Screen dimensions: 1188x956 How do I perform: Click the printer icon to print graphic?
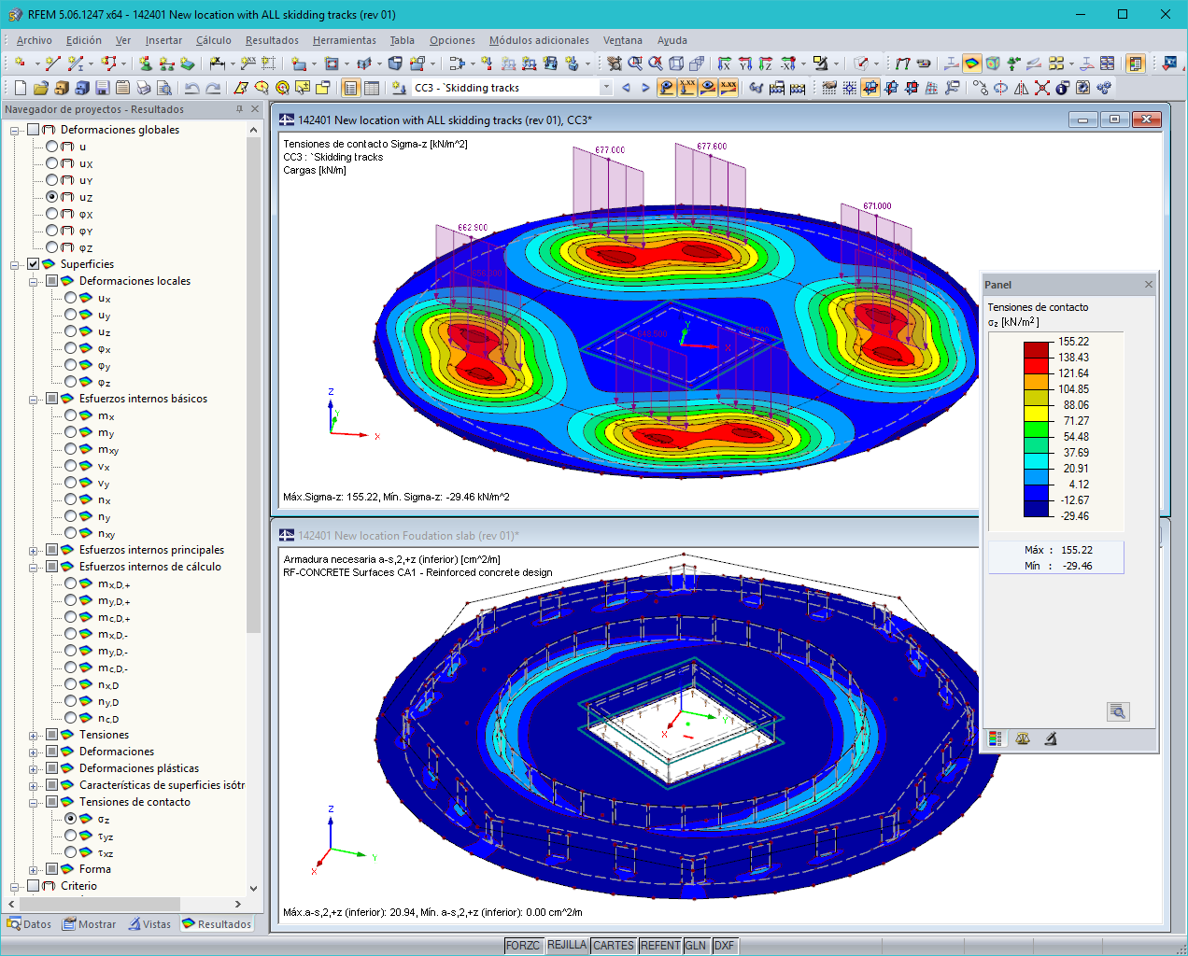point(143,87)
